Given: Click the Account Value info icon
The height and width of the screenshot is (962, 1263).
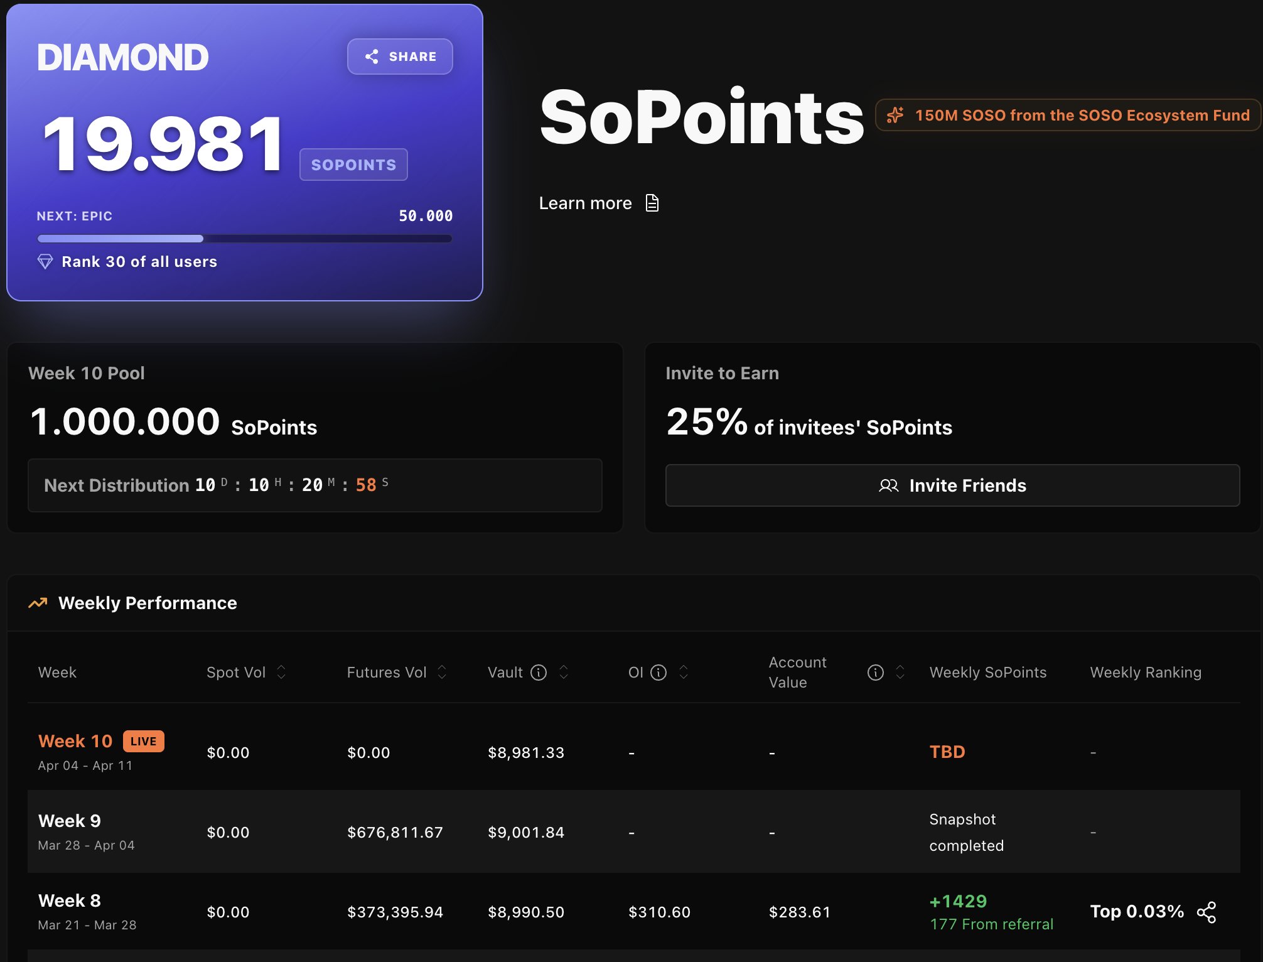Looking at the screenshot, I should 875,673.
